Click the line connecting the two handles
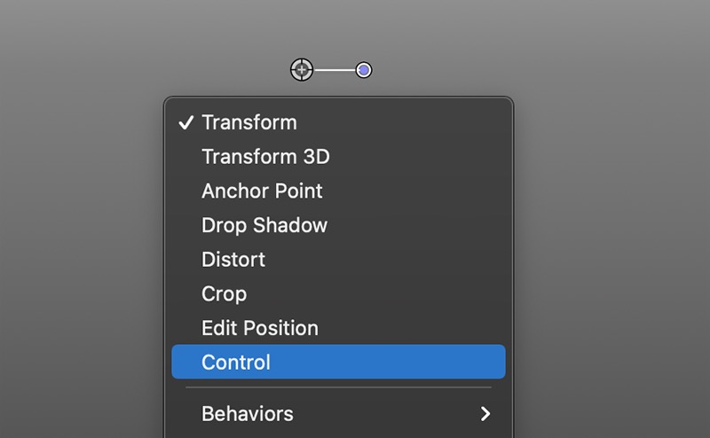Image resolution: width=710 pixels, height=438 pixels. click(335, 70)
